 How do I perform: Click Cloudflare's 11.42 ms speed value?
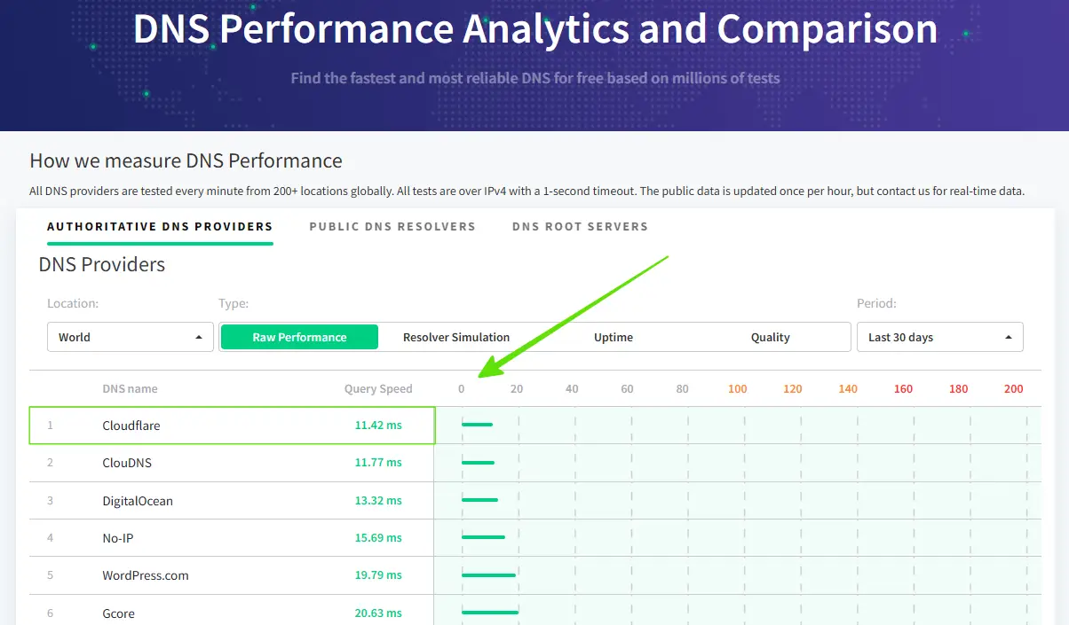pos(376,426)
